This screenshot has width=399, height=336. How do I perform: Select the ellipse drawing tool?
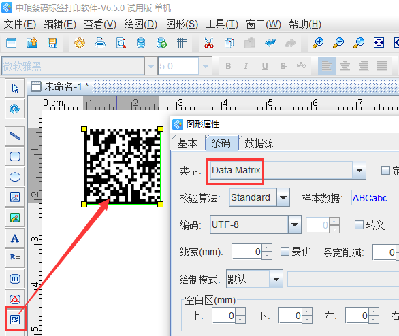point(15,177)
